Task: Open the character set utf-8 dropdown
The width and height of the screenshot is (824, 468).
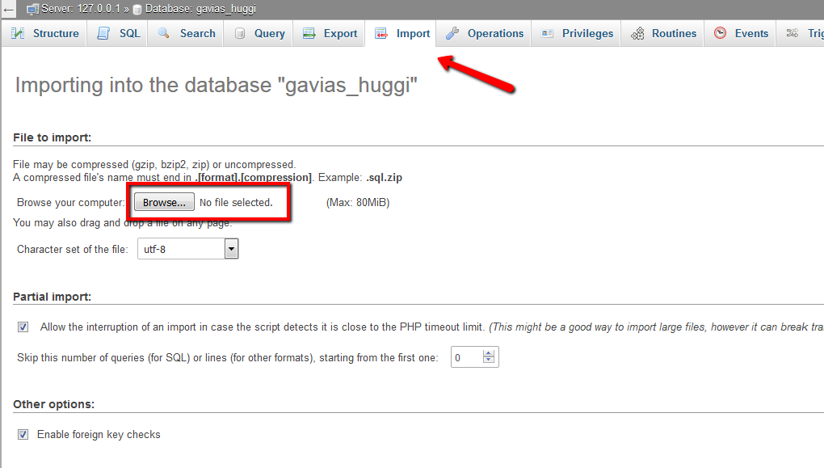Action: click(x=187, y=249)
